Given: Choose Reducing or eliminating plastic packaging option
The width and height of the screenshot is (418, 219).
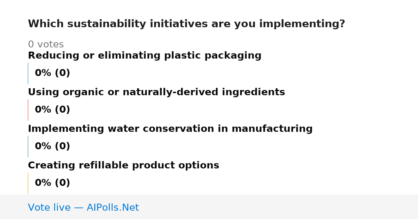Looking at the screenshot, I should point(145,55).
